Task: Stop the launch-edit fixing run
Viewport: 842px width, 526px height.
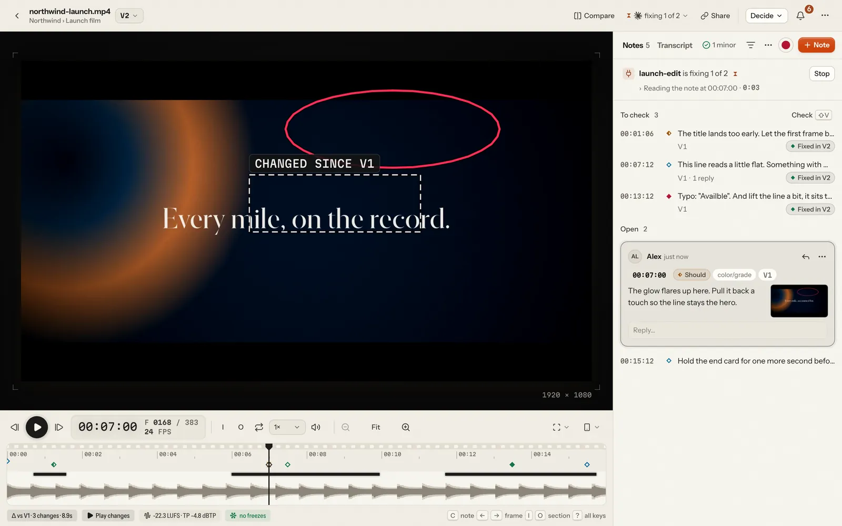Action: tap(821, 74)
